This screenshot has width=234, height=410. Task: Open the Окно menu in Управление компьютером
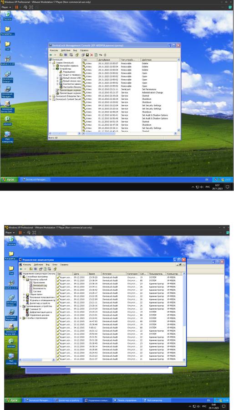tap(55, 265)
